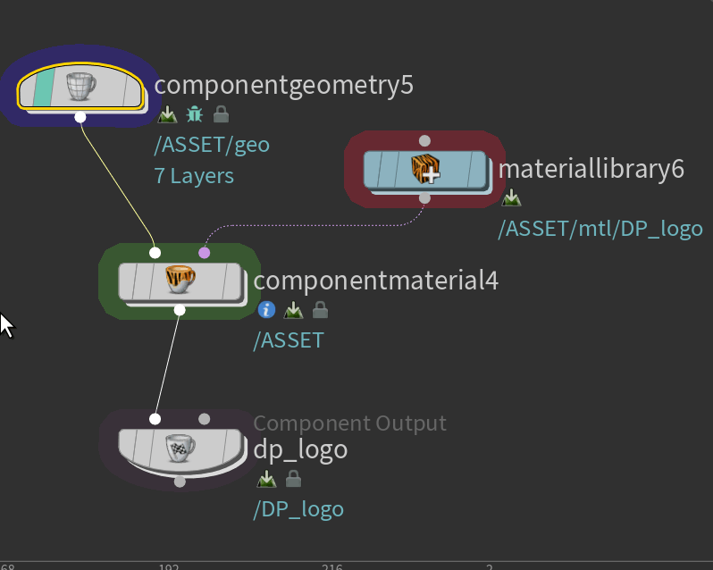Click the dp_logo checkered cup node icon
Viewport: 713px width, 570px height.
180,447
